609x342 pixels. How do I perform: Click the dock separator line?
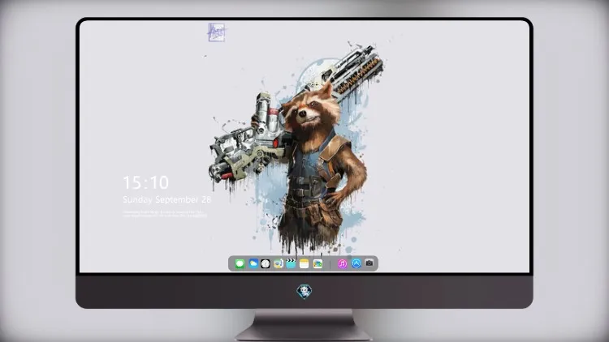tap(330, 264)
